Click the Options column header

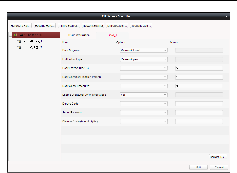pyautogui.click(x=142, y=43)
